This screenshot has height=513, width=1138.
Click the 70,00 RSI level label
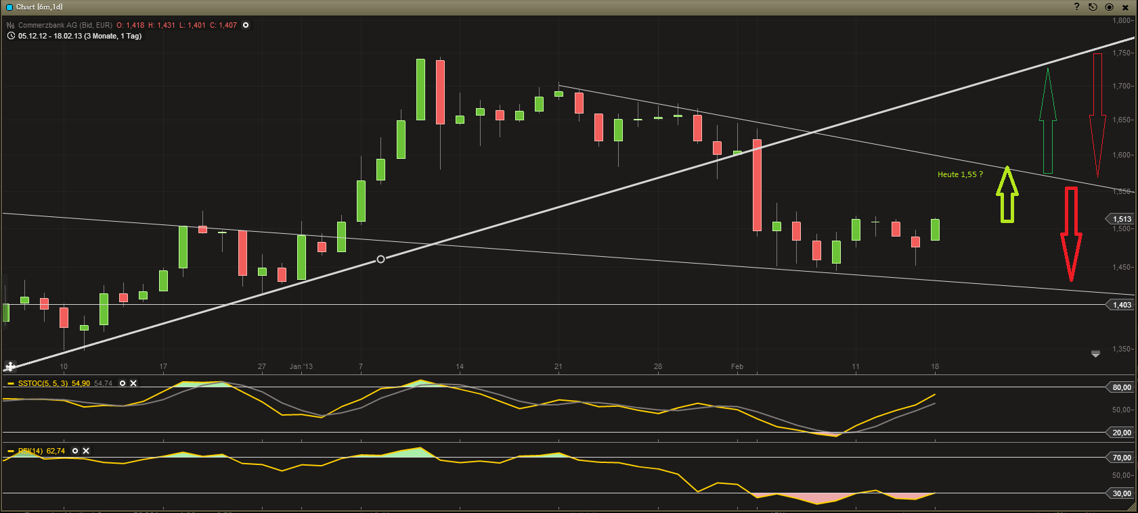pos(1121,458)
